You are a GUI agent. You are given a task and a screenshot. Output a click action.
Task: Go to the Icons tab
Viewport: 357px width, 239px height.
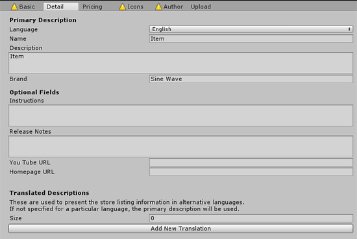pos(131,6)
